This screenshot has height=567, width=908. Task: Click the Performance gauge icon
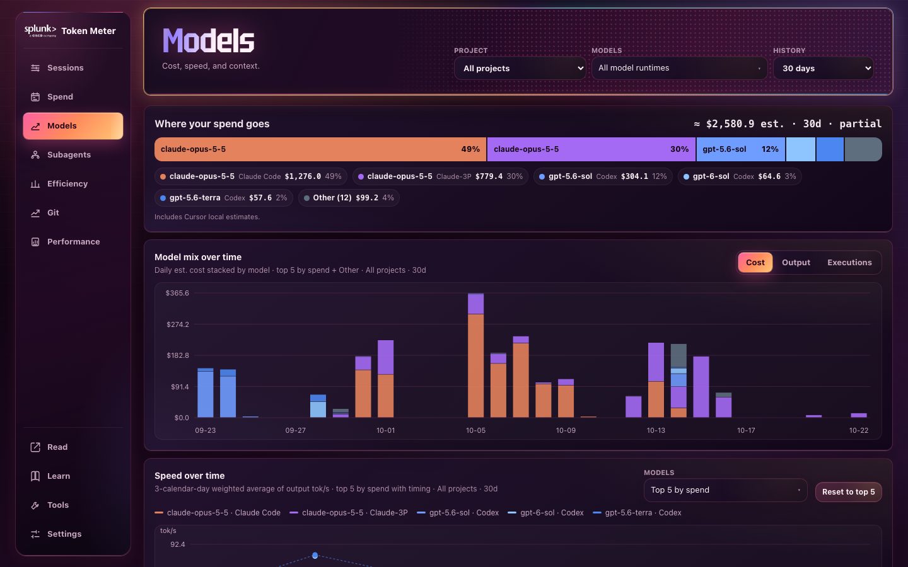click(35, 242)
